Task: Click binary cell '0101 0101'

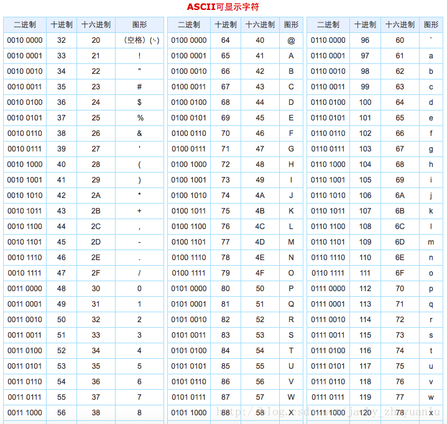Action: coord(189,366)
